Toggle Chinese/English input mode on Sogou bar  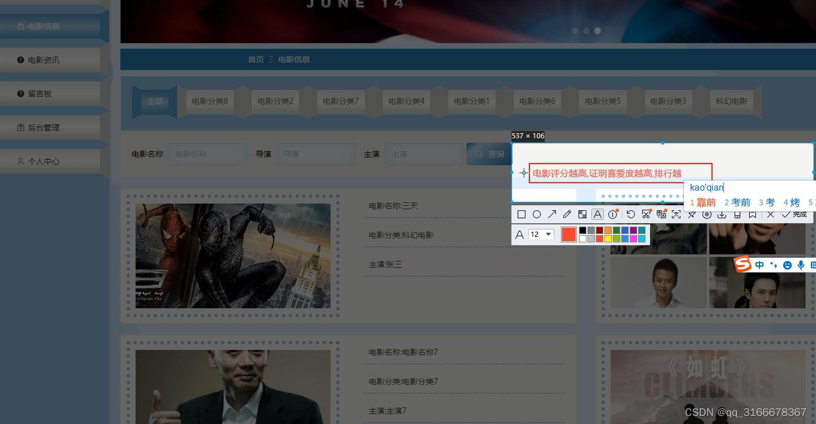click(x=759, y=265)
